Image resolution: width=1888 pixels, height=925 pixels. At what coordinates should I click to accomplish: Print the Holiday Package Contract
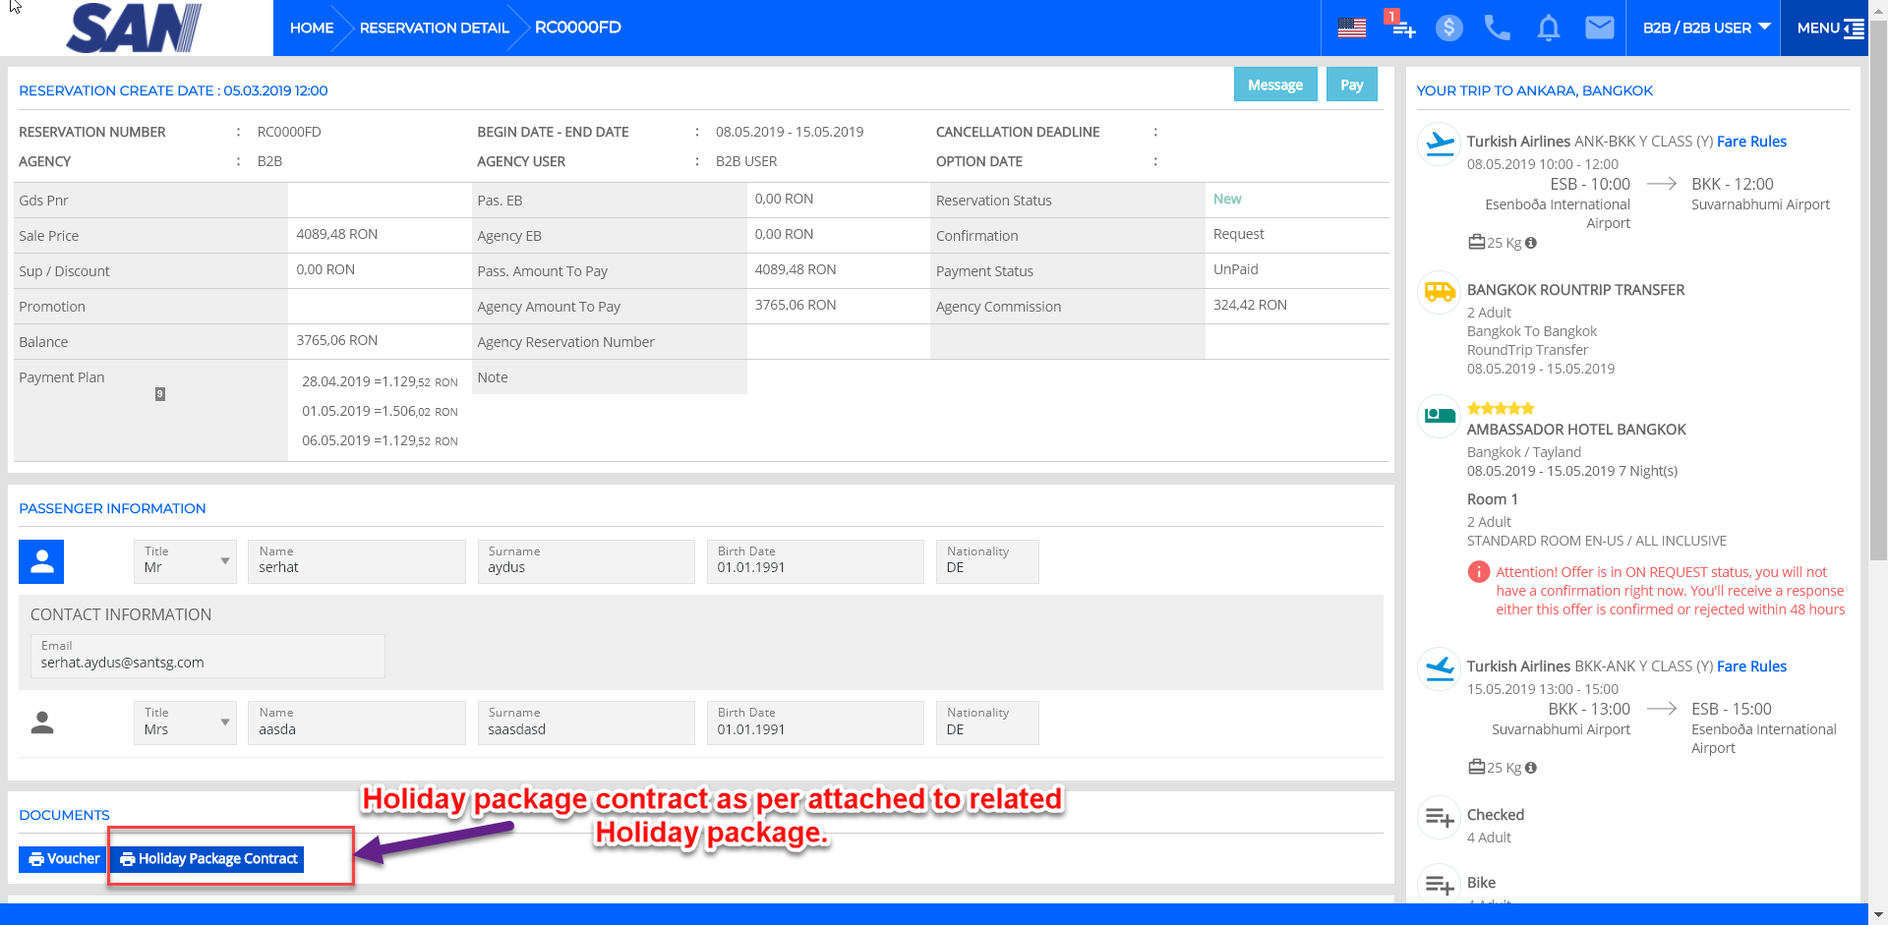click(208, 859)
